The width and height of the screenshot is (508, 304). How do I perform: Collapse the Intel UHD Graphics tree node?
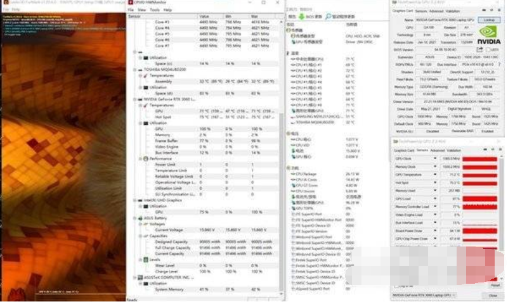[135, 200]
